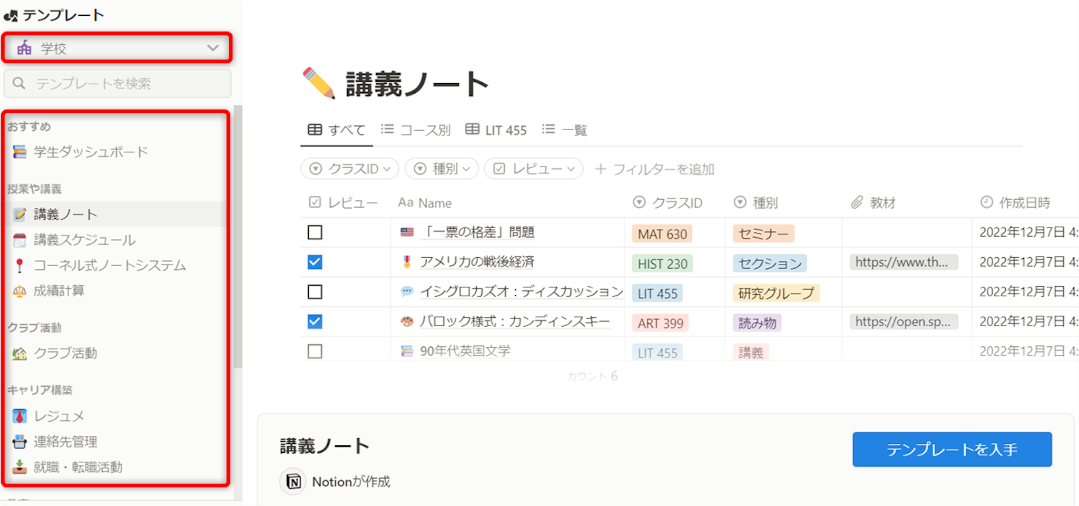
Task: Click the レジュメ necktie icon
Action: point(19,416)
